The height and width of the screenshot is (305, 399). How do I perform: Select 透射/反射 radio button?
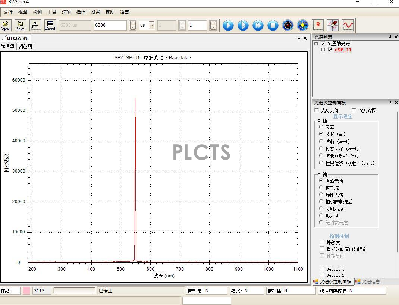[x=321, y=208]
